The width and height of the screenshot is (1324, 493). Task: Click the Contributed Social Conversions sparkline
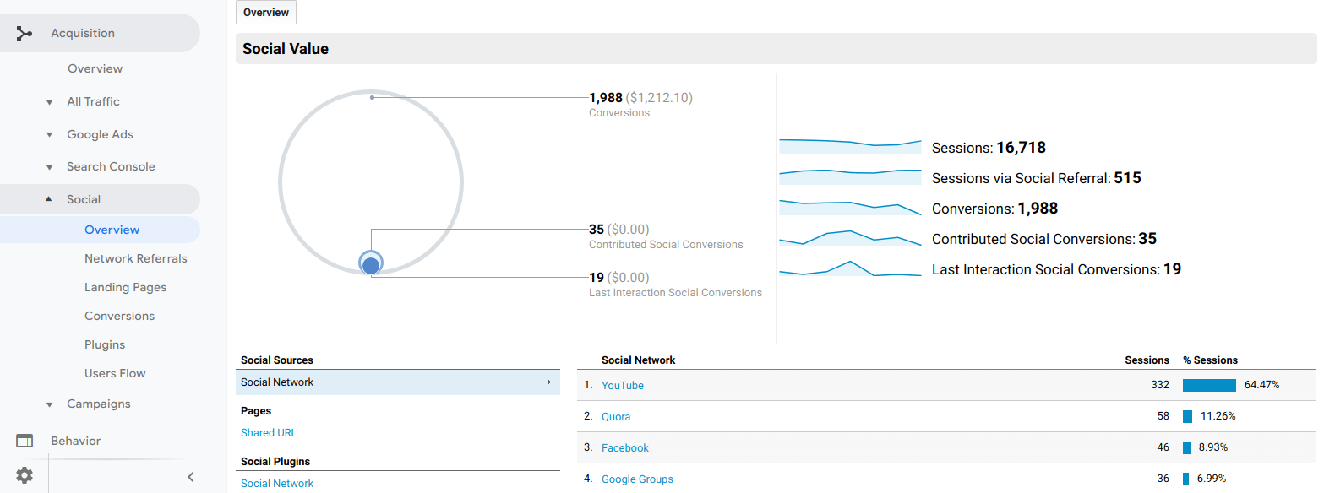850,238
